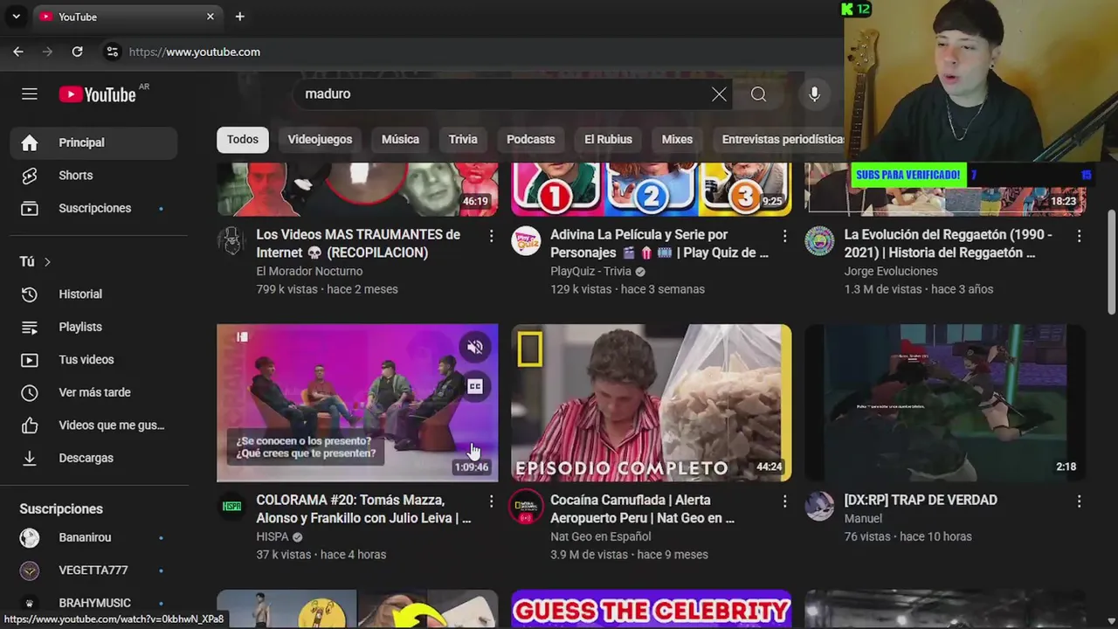
Task: Click the page vertical scrollbar
Action: coord(1111,262)
